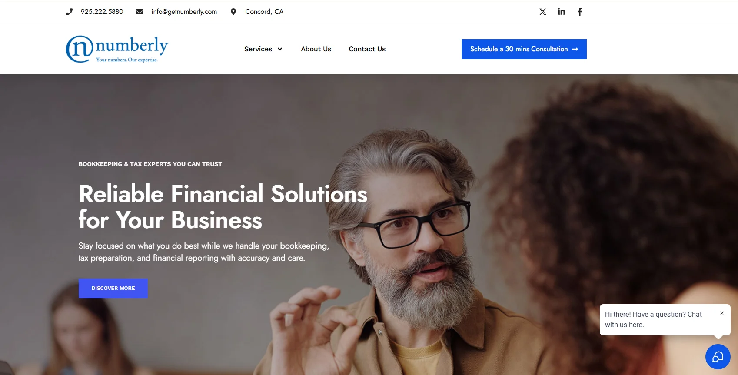Open the Services menu item
The image size is (738, 375).
(x=258, y=49)
